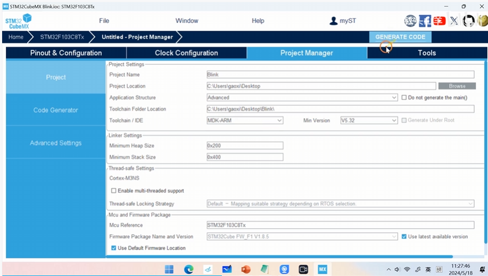Open the blue whiteboard taskbar icon
Viewport: 488px width, 276px height.
coord(227,269)
